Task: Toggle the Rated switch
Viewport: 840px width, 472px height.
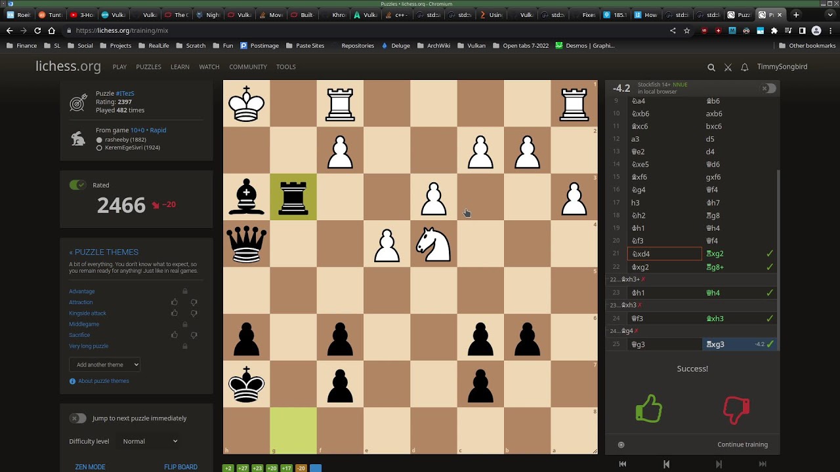Action: point(77,185)
